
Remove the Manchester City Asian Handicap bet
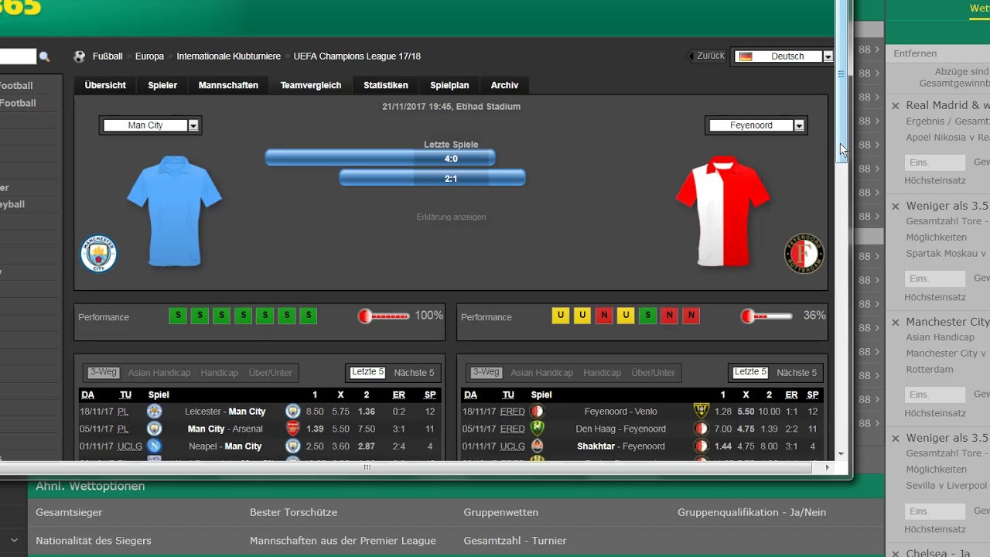(896, 323)
